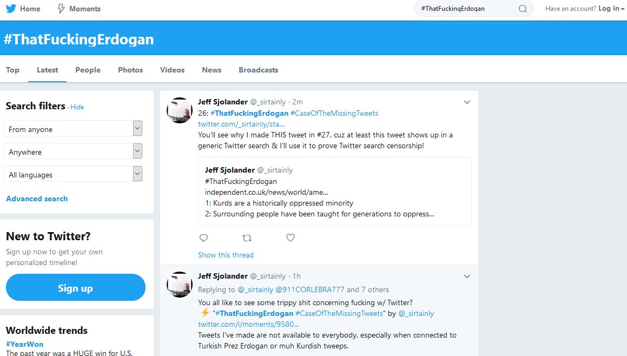This screenshot has height=356, width=627.
Task: Open Moments via lightning bolt icon
Action: click(x=61, y=9)
